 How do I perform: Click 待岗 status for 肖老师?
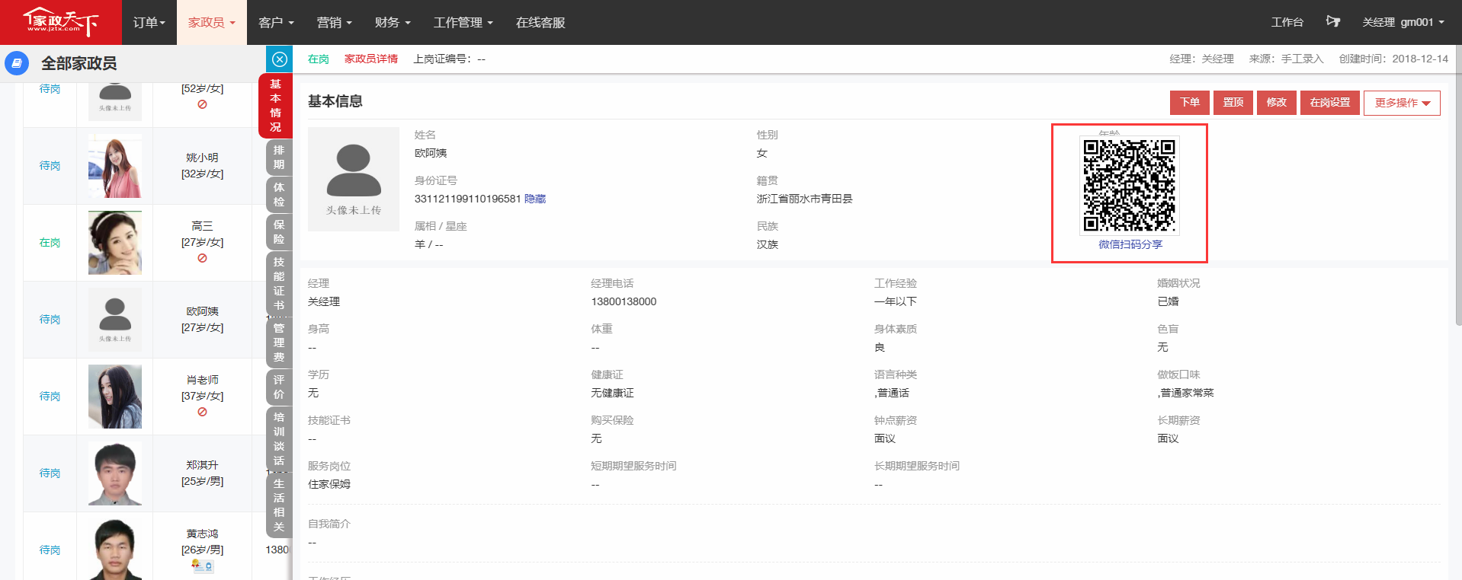(x=50, y=397)
